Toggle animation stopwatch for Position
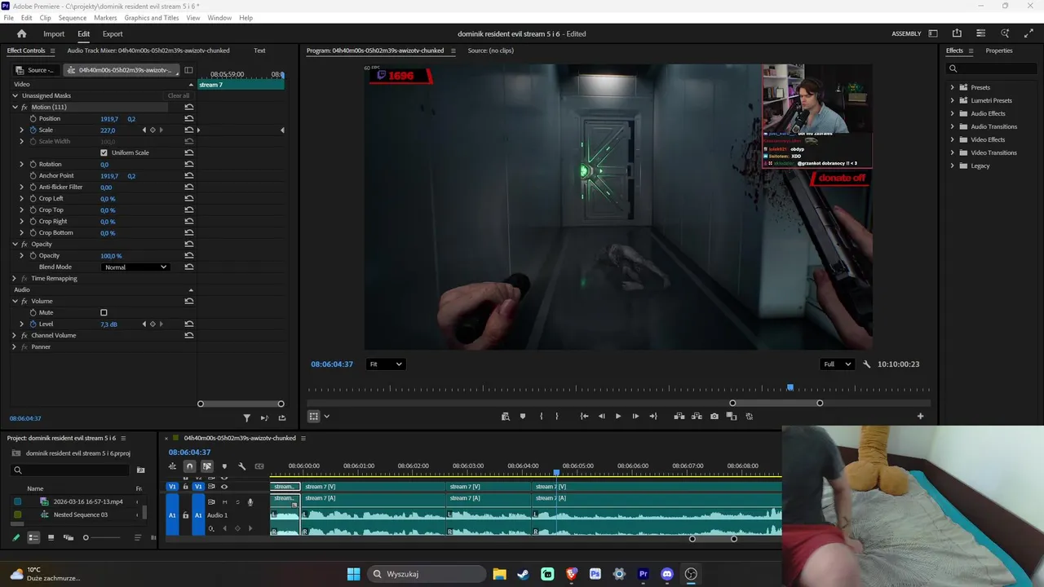The width and height of the screenshot is (1044, 587). point(33,119)
